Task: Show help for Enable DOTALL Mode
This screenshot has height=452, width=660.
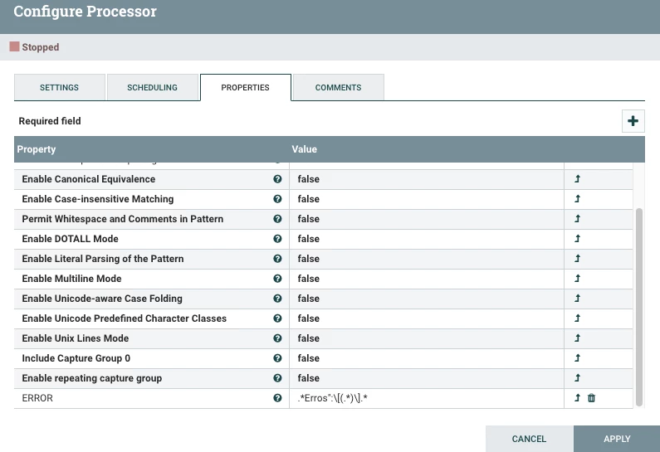Action: pyautogui.click(x=277, y=239)
